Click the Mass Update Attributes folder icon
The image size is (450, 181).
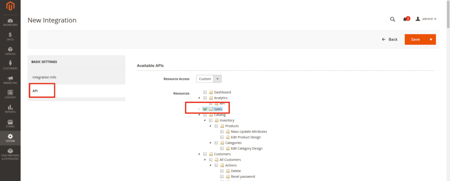[x=228, y=132]
